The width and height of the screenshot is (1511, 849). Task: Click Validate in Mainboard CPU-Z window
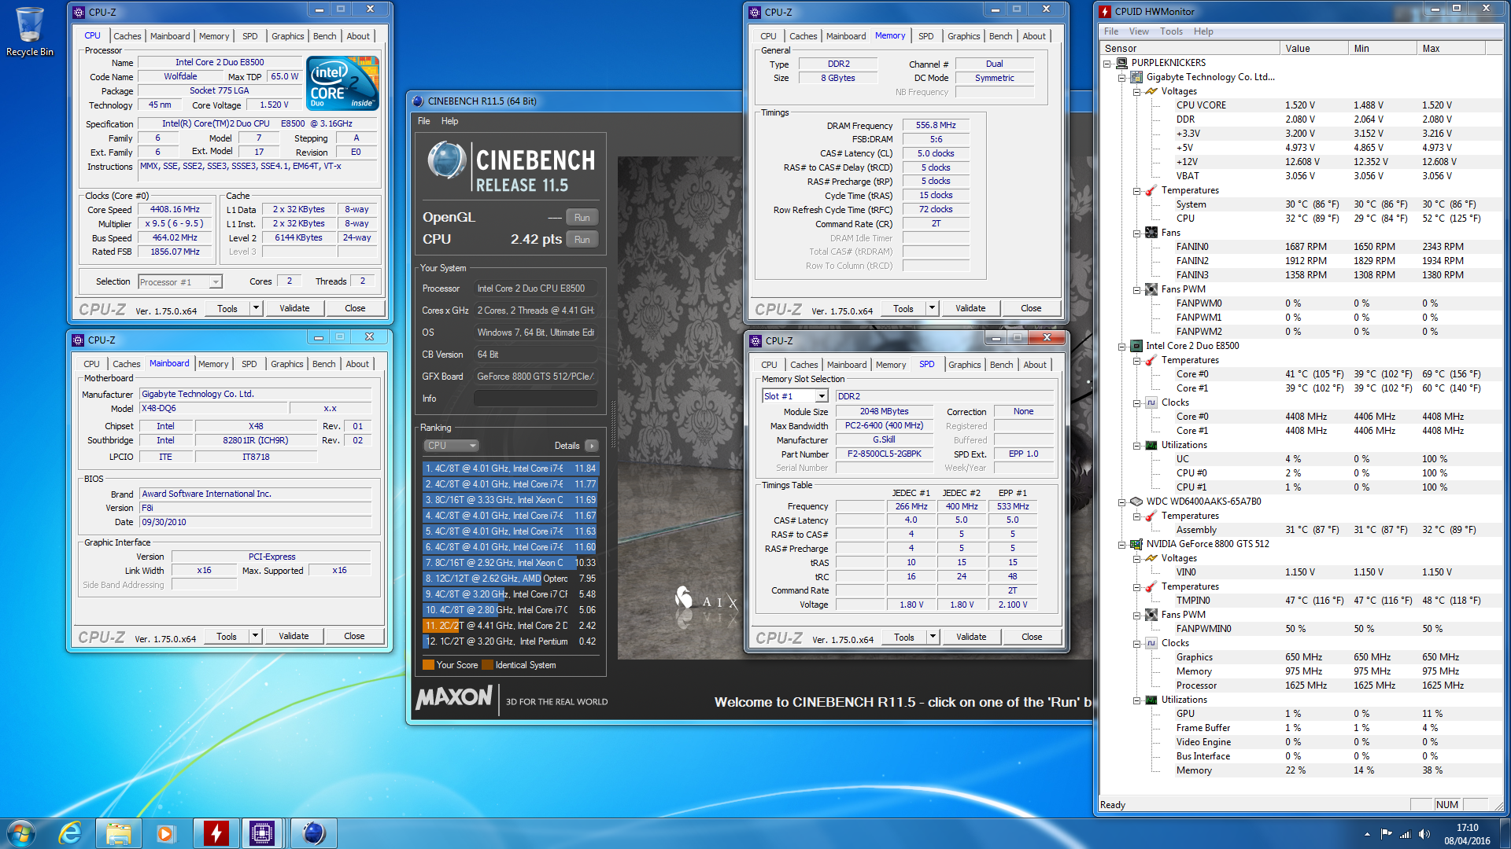pyautogui.click(x=294, y=636)
